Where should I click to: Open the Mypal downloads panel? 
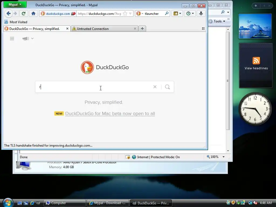point(201,13)
